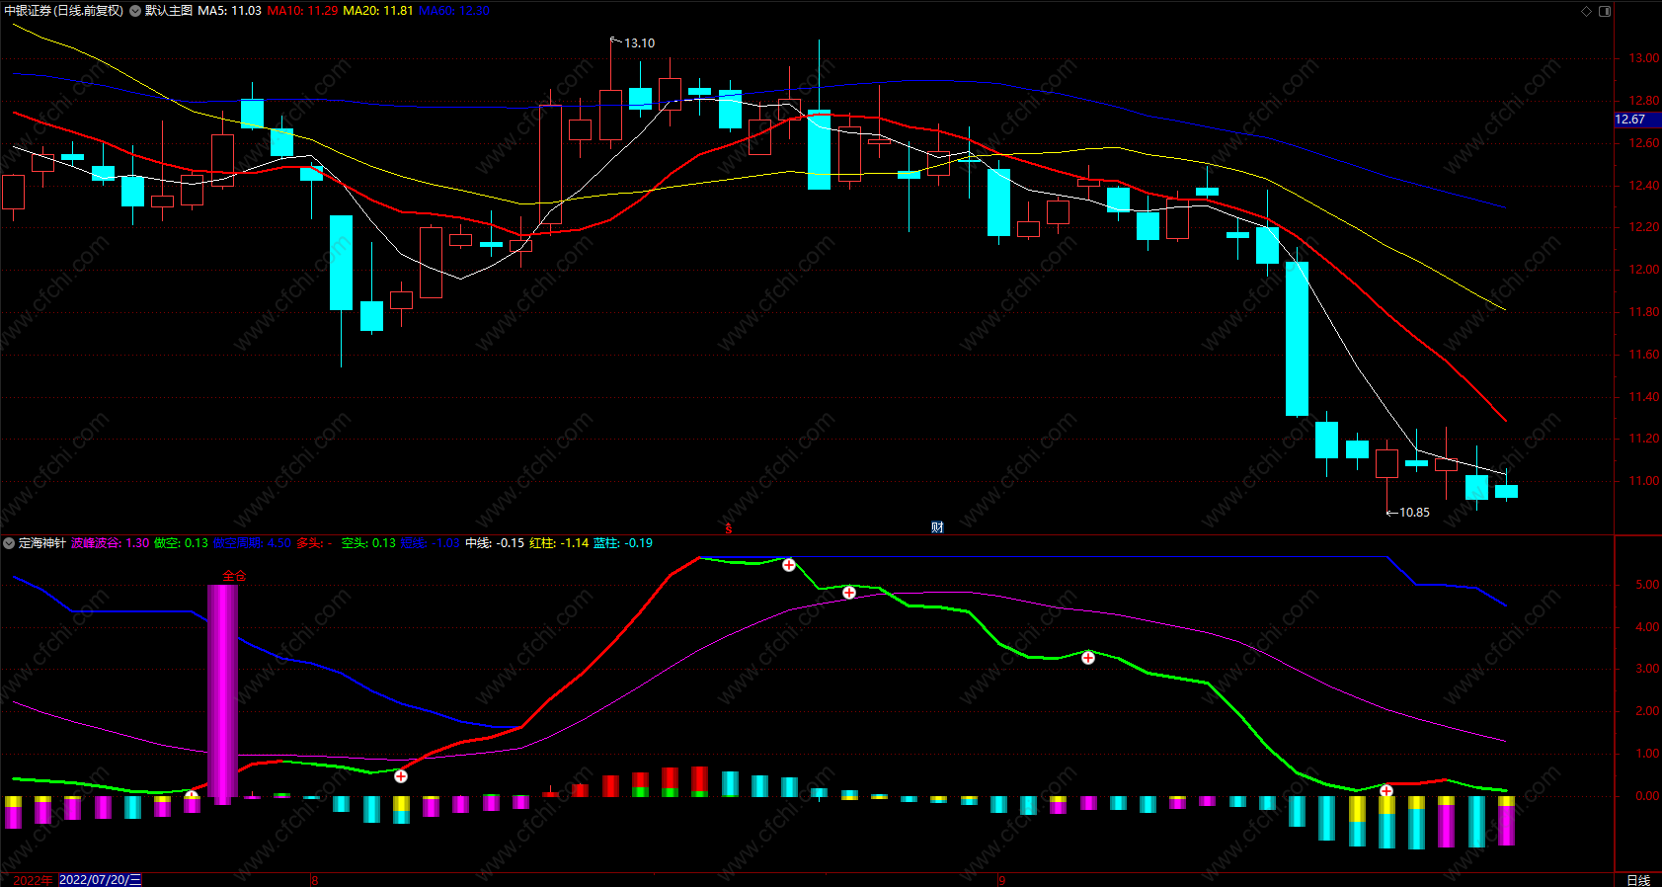Click the 做空: 0.13 value

182,543
